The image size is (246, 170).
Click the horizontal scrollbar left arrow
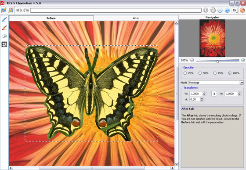11,168
